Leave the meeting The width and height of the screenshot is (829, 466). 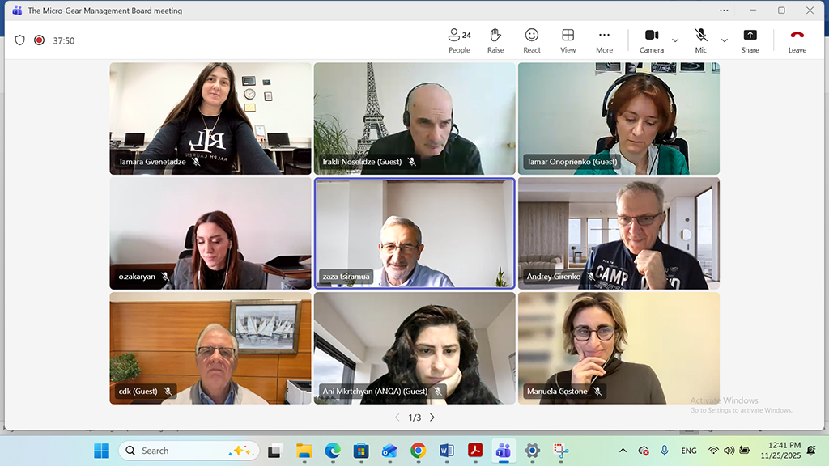[x=797, y=40]
